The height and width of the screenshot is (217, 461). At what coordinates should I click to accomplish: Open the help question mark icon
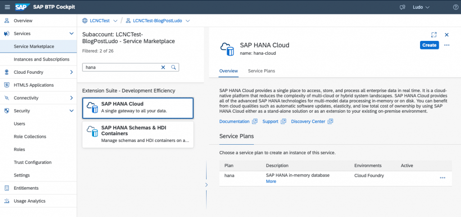point(456,7)
